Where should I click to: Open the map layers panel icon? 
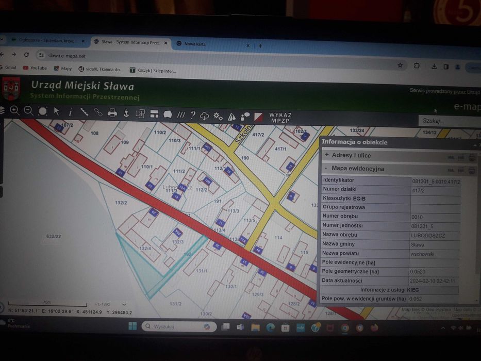(2, 110)
